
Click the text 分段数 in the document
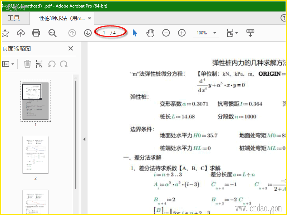226,117
